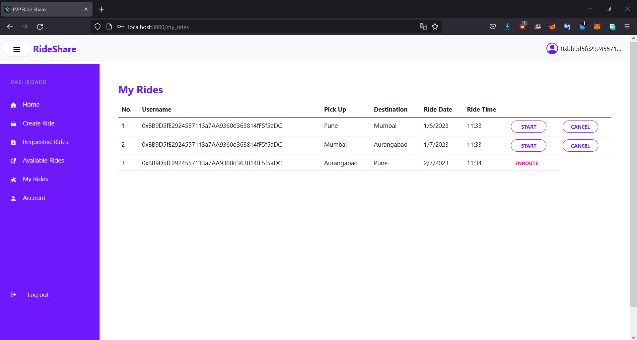
Task: Cancel the Mumbai to Aurangabad ride
Action: [580, 146]
